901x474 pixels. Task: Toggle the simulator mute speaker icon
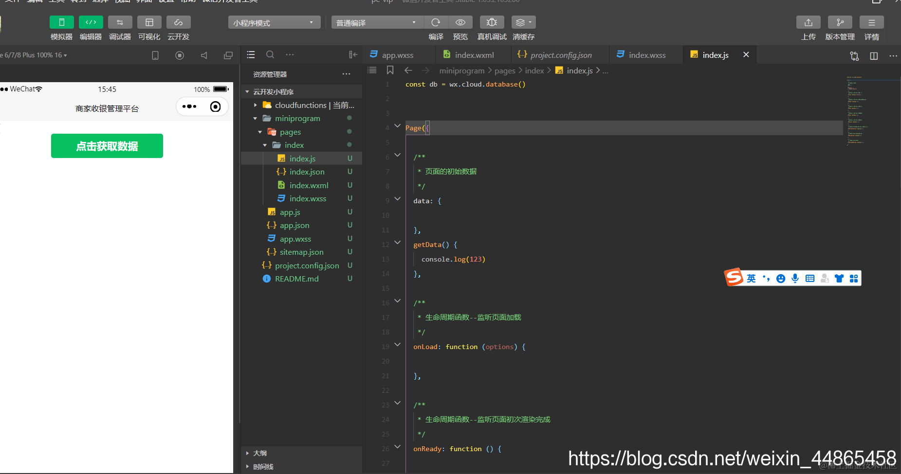click(204, 55)
